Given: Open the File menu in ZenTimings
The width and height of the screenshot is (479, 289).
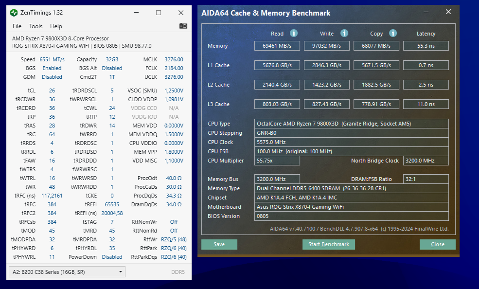Looking at the screenshot, I should pyautogui.click(x=17, y=26).
